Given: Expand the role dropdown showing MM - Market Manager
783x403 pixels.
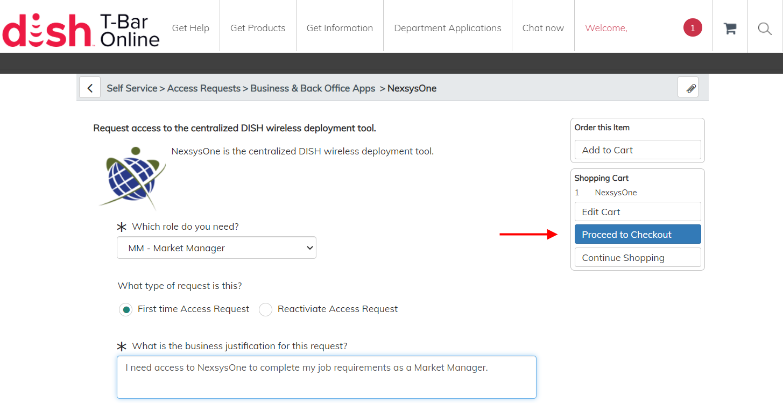Looking at the screenshot, I should click(x=216, y=248).
